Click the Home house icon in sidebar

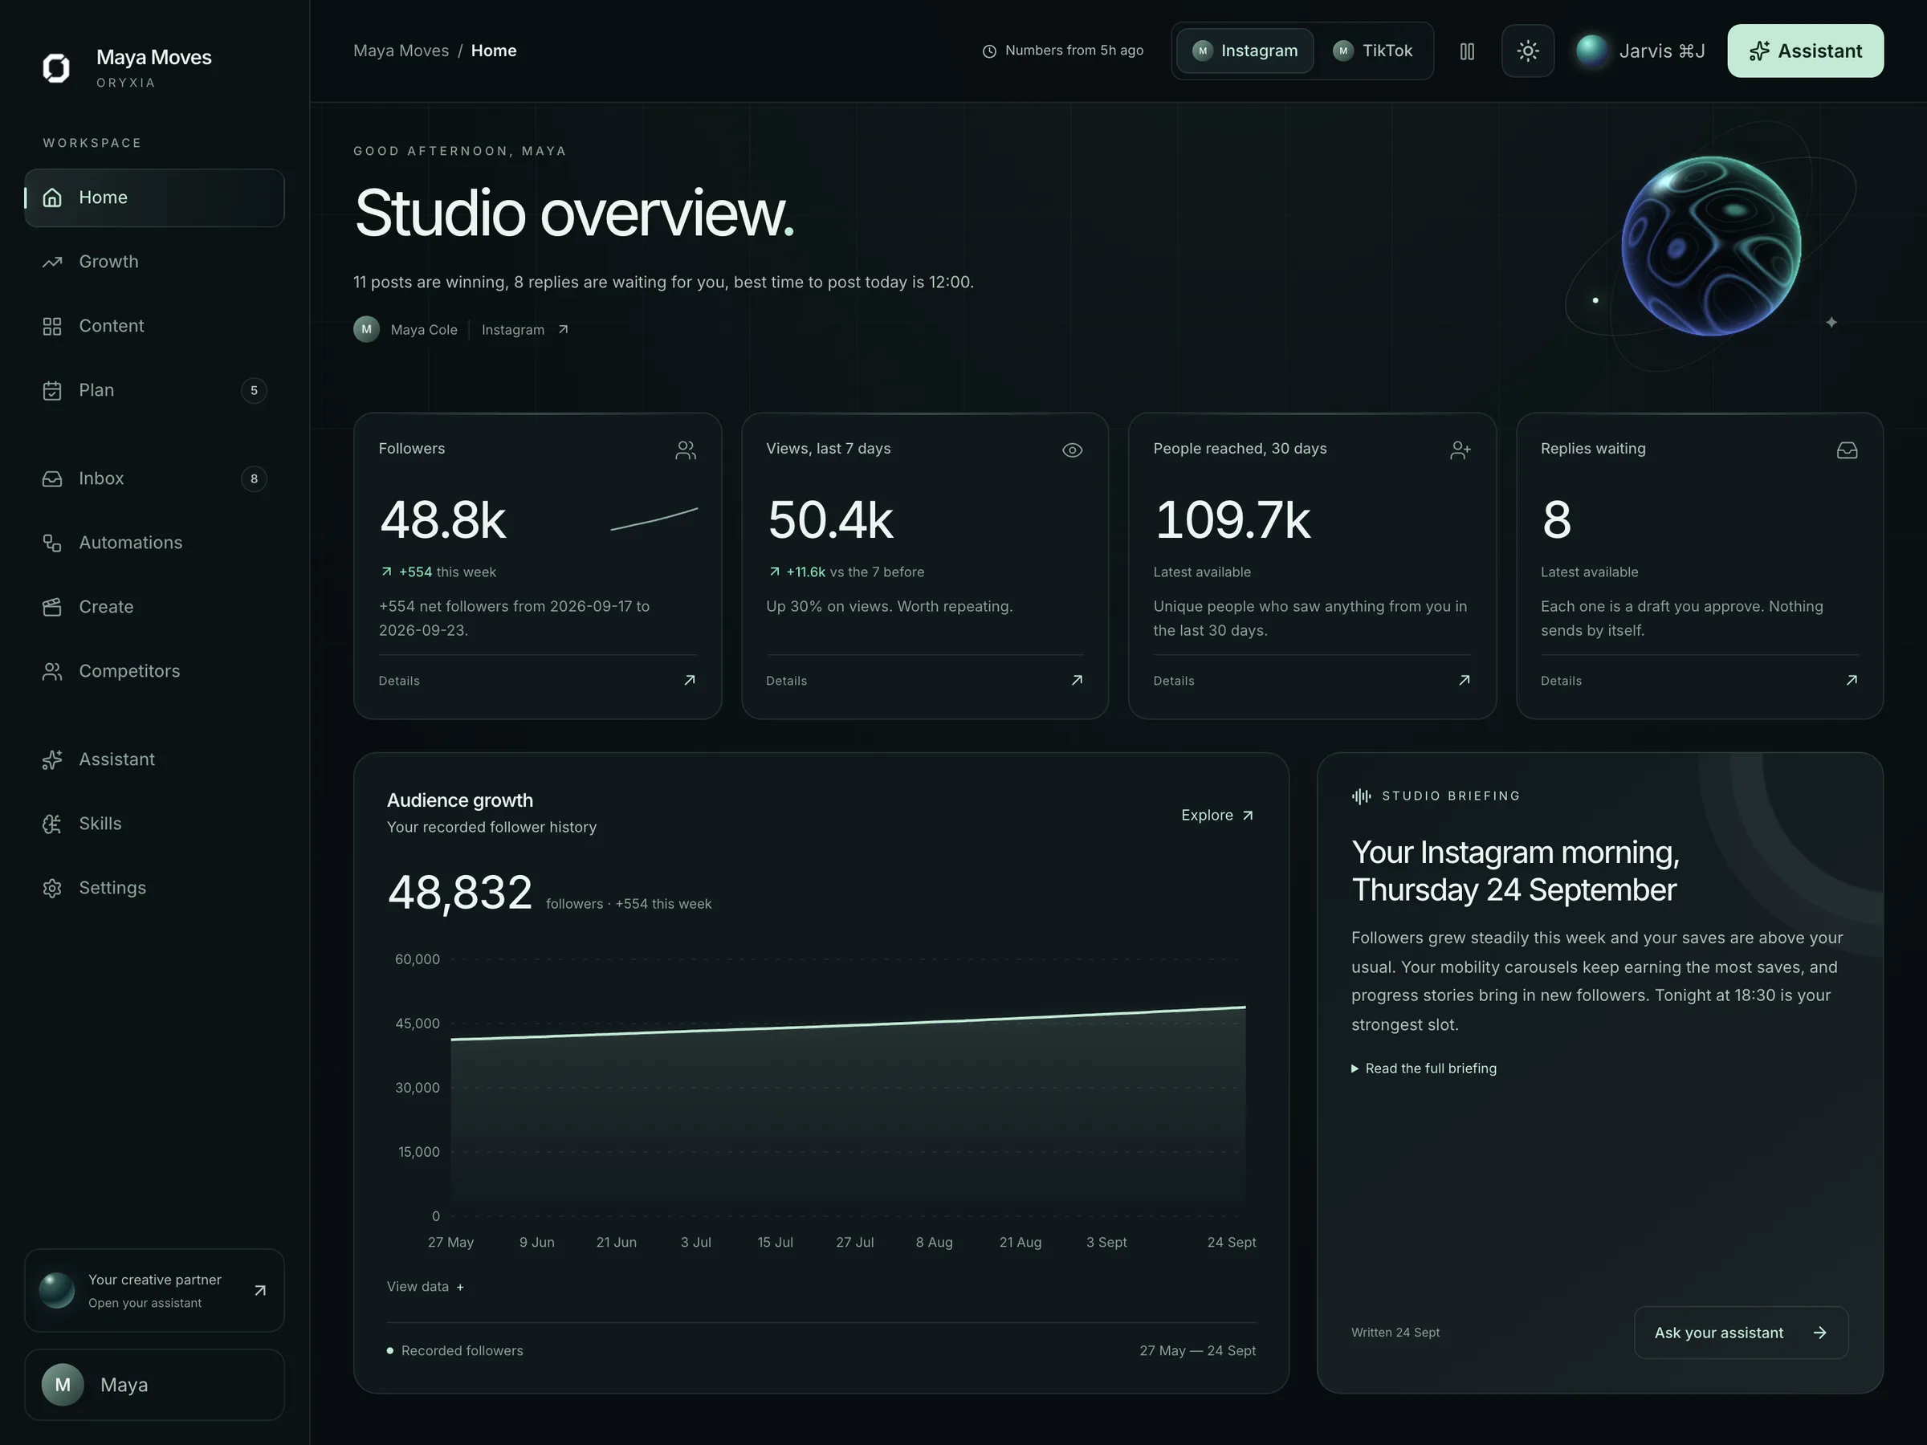tap(52, 197)
